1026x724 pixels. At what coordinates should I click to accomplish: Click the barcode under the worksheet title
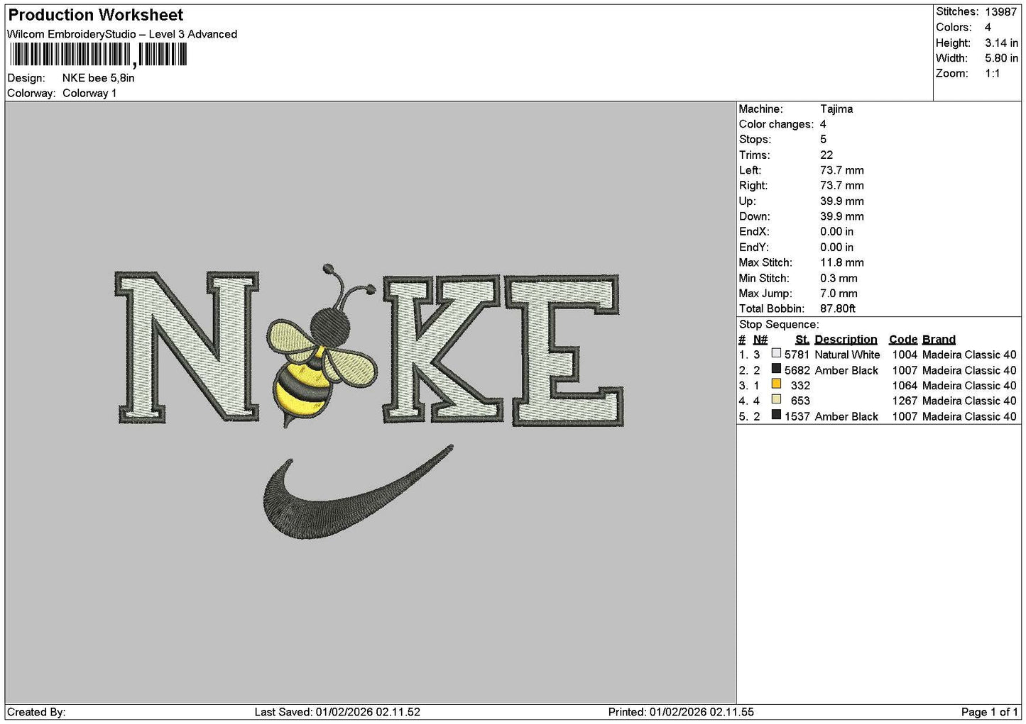99,55
